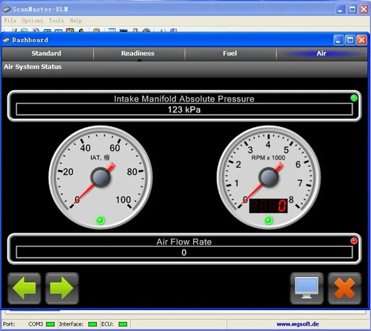Click the ECU connection status indicator
This screenshot has height=331, width=371.
[x=123, y=324]
